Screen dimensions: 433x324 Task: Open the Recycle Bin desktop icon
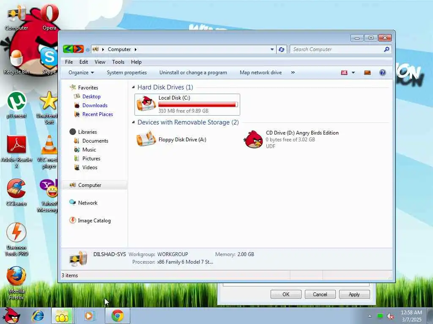pos(16,62)
